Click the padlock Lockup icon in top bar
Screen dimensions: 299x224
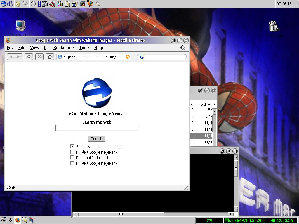tap(18, 4)
